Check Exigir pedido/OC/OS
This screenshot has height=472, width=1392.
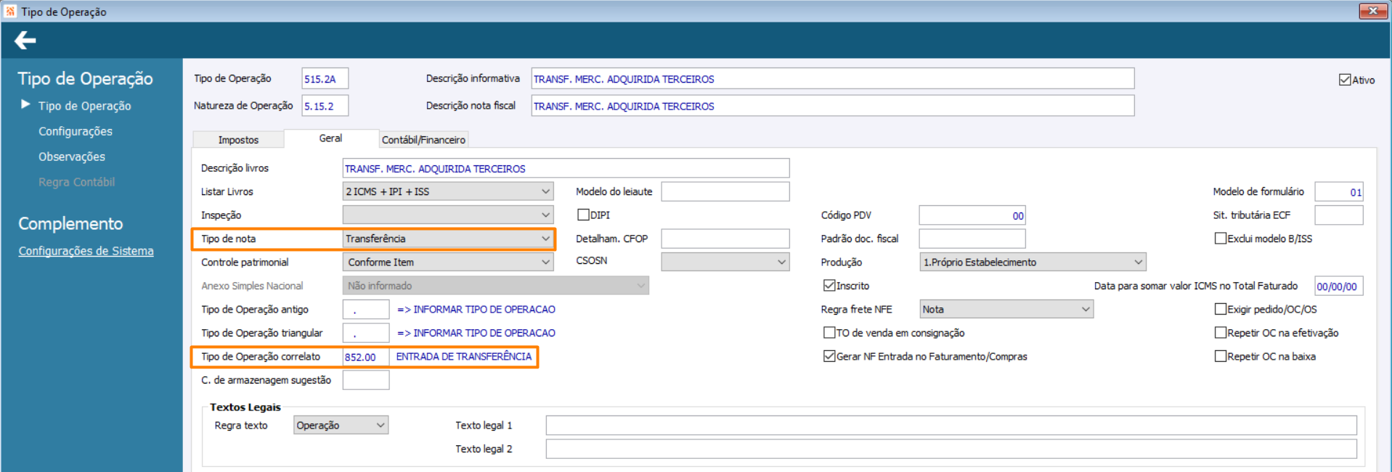(x=1221, y=309)
